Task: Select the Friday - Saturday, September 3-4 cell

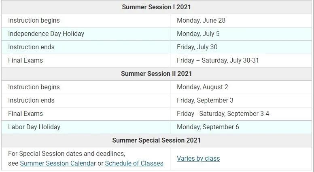Action: 241,114
